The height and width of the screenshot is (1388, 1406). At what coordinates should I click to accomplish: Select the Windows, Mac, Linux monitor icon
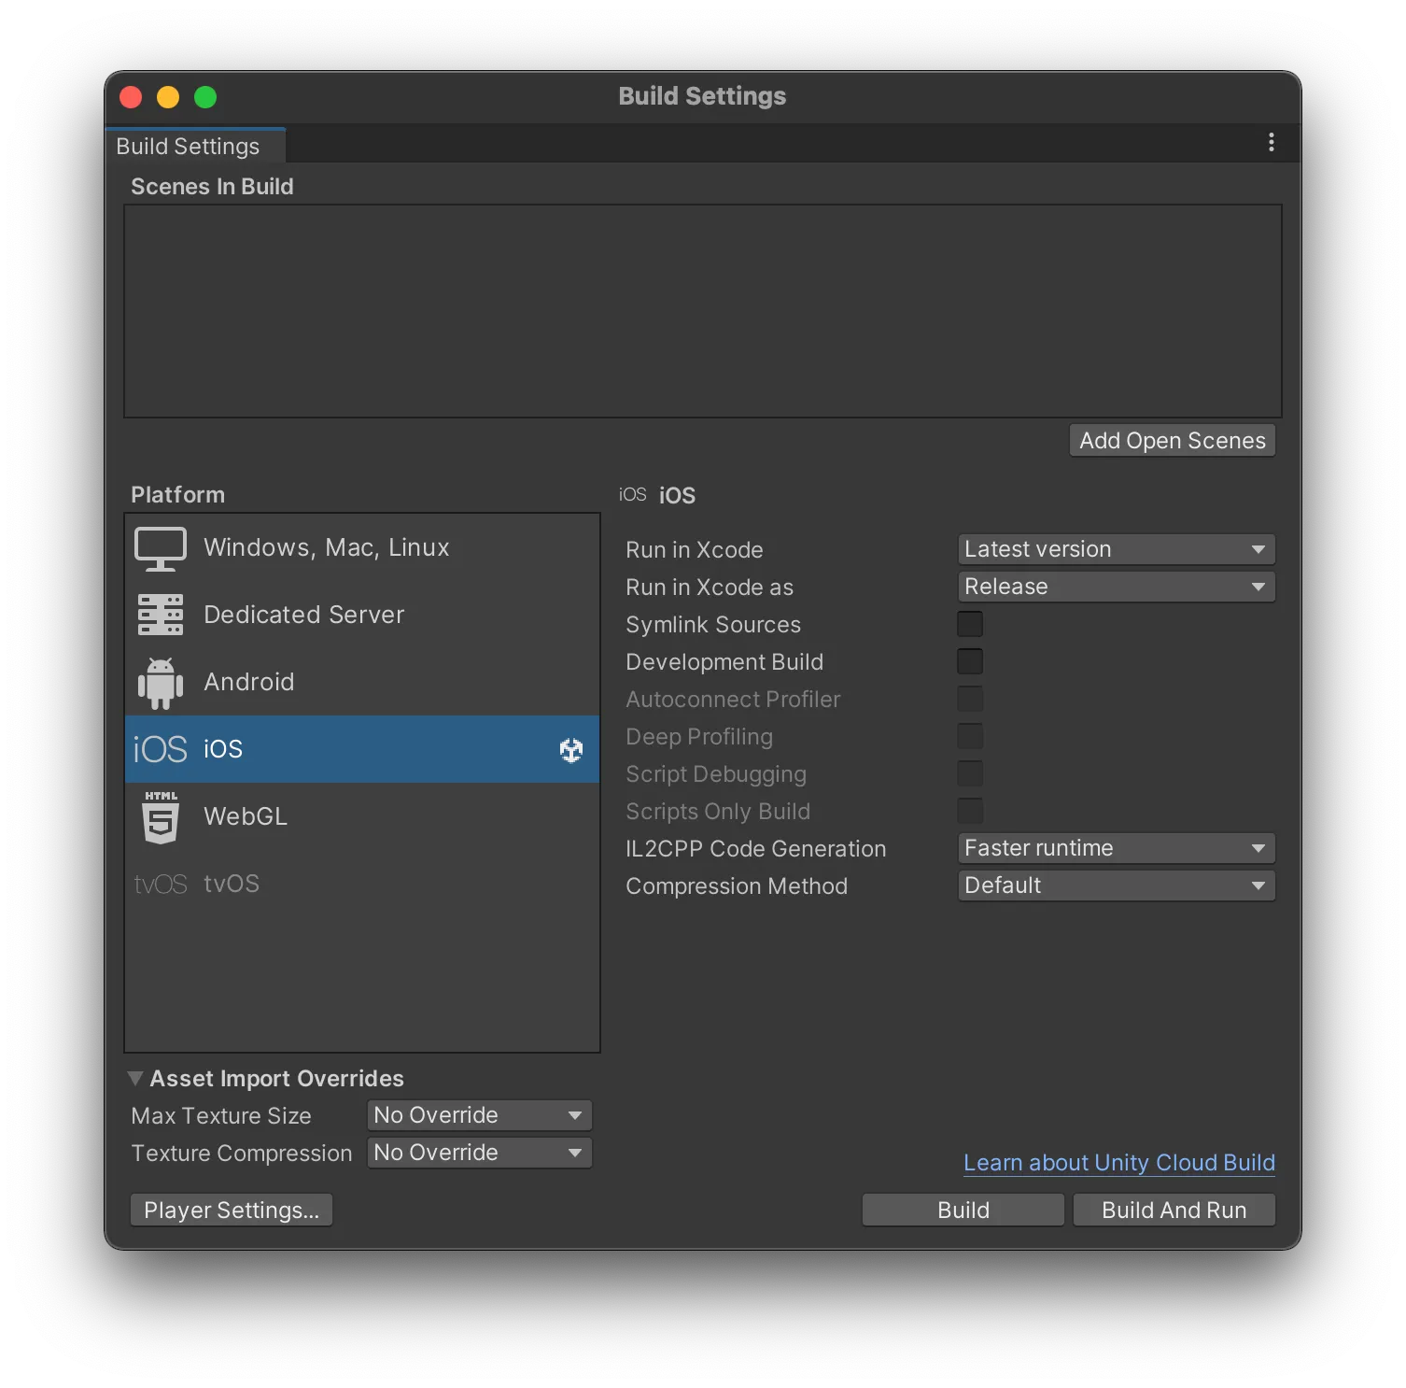[161, 548]
